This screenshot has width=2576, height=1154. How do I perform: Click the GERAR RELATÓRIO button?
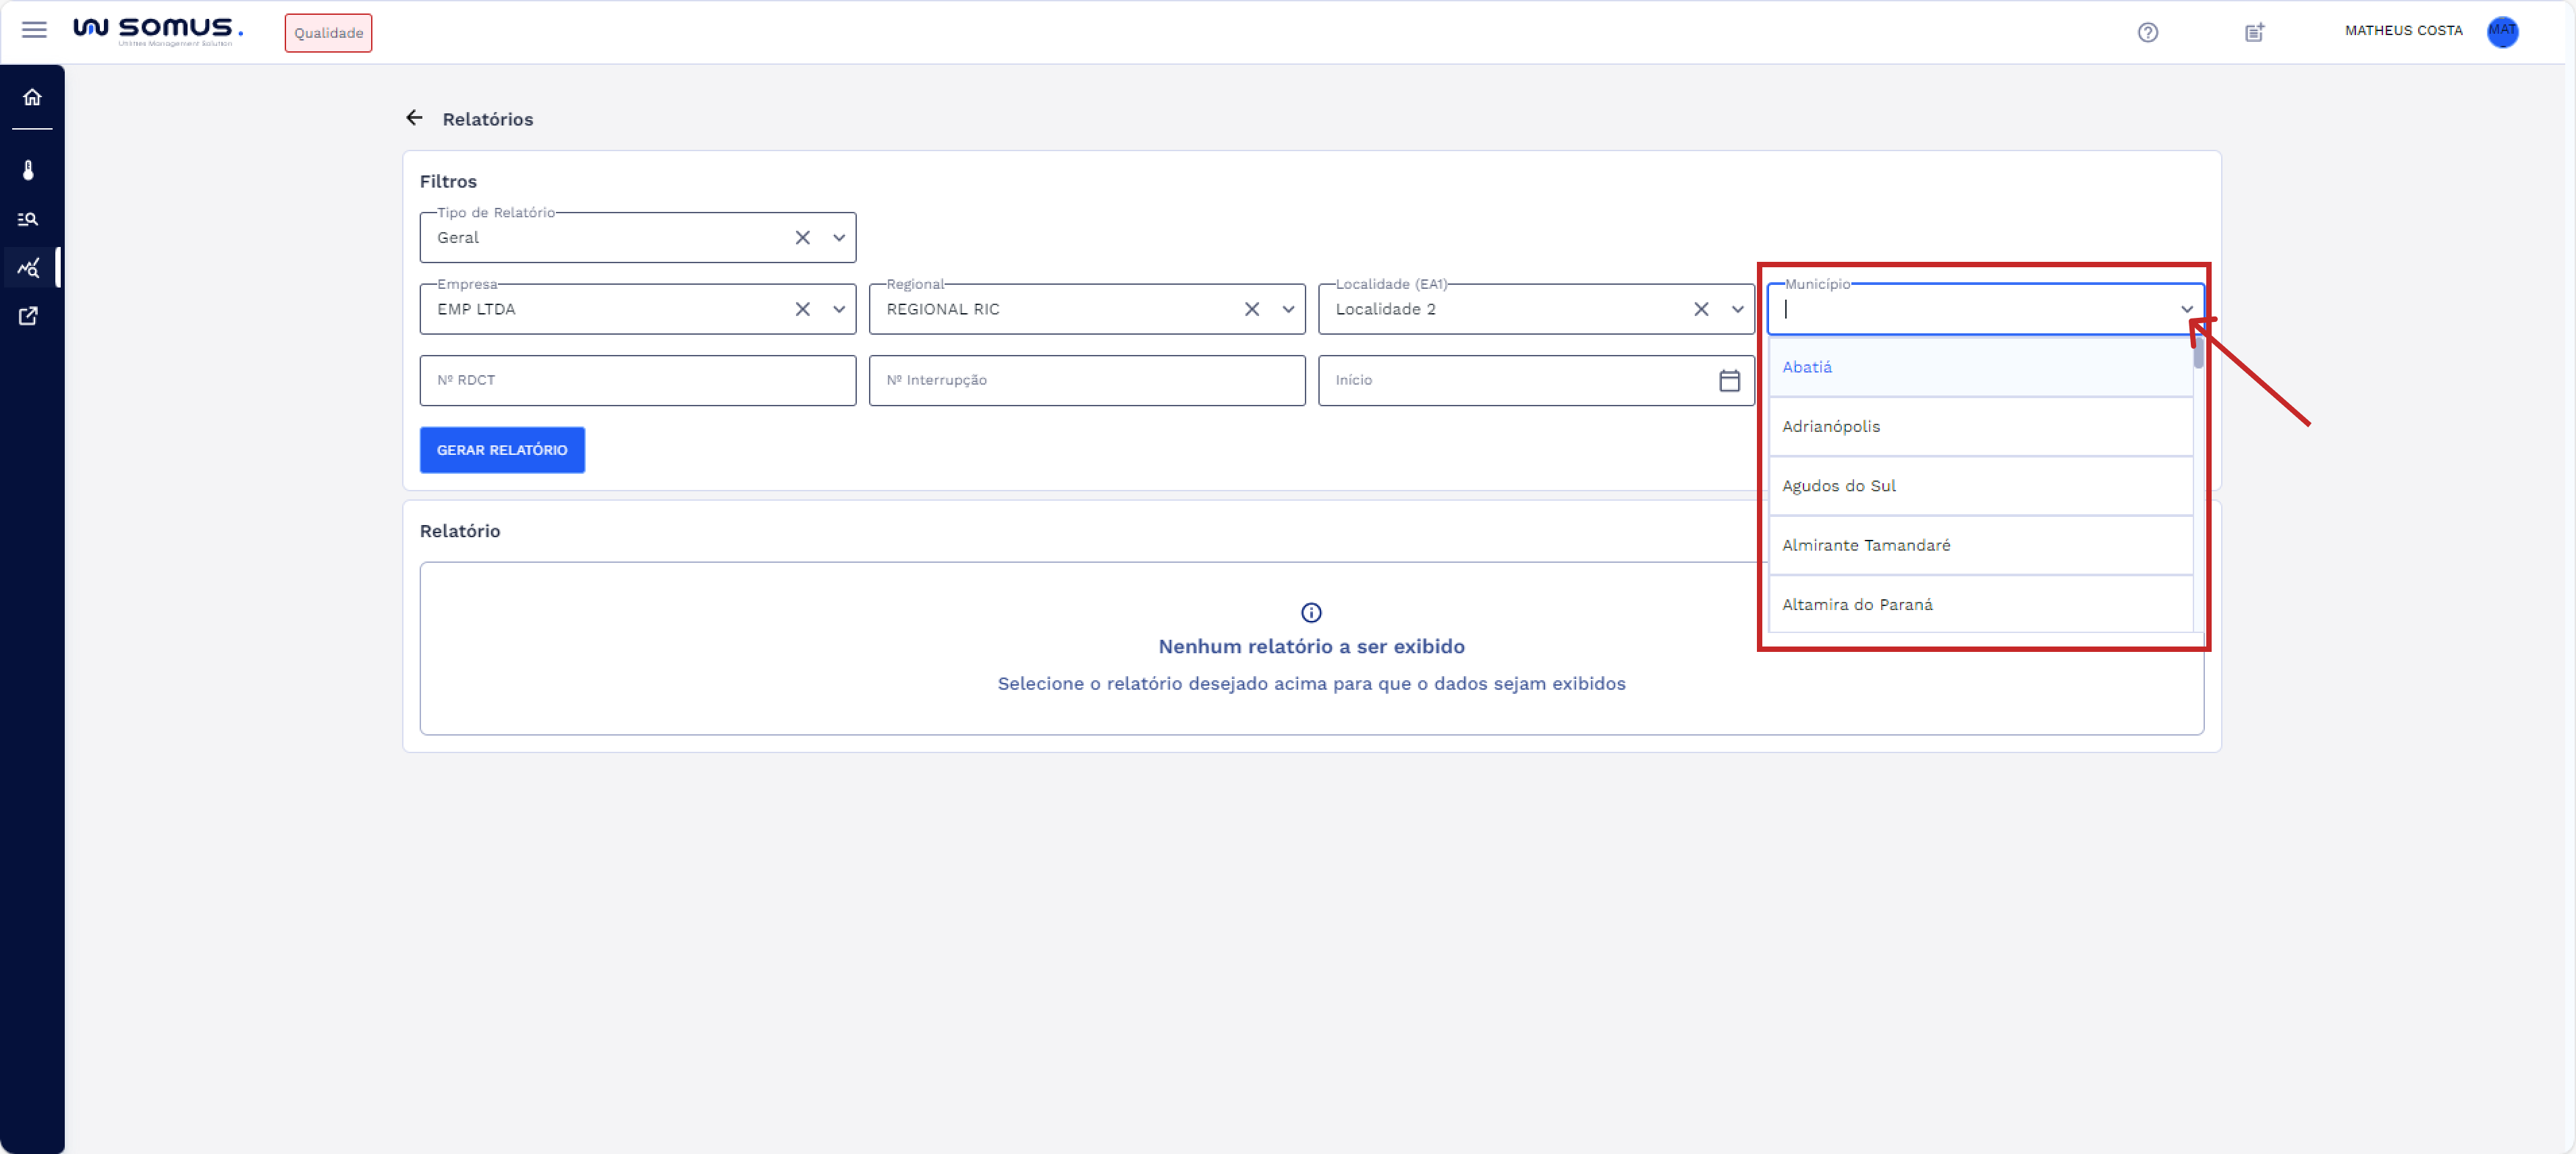[502, 450]
